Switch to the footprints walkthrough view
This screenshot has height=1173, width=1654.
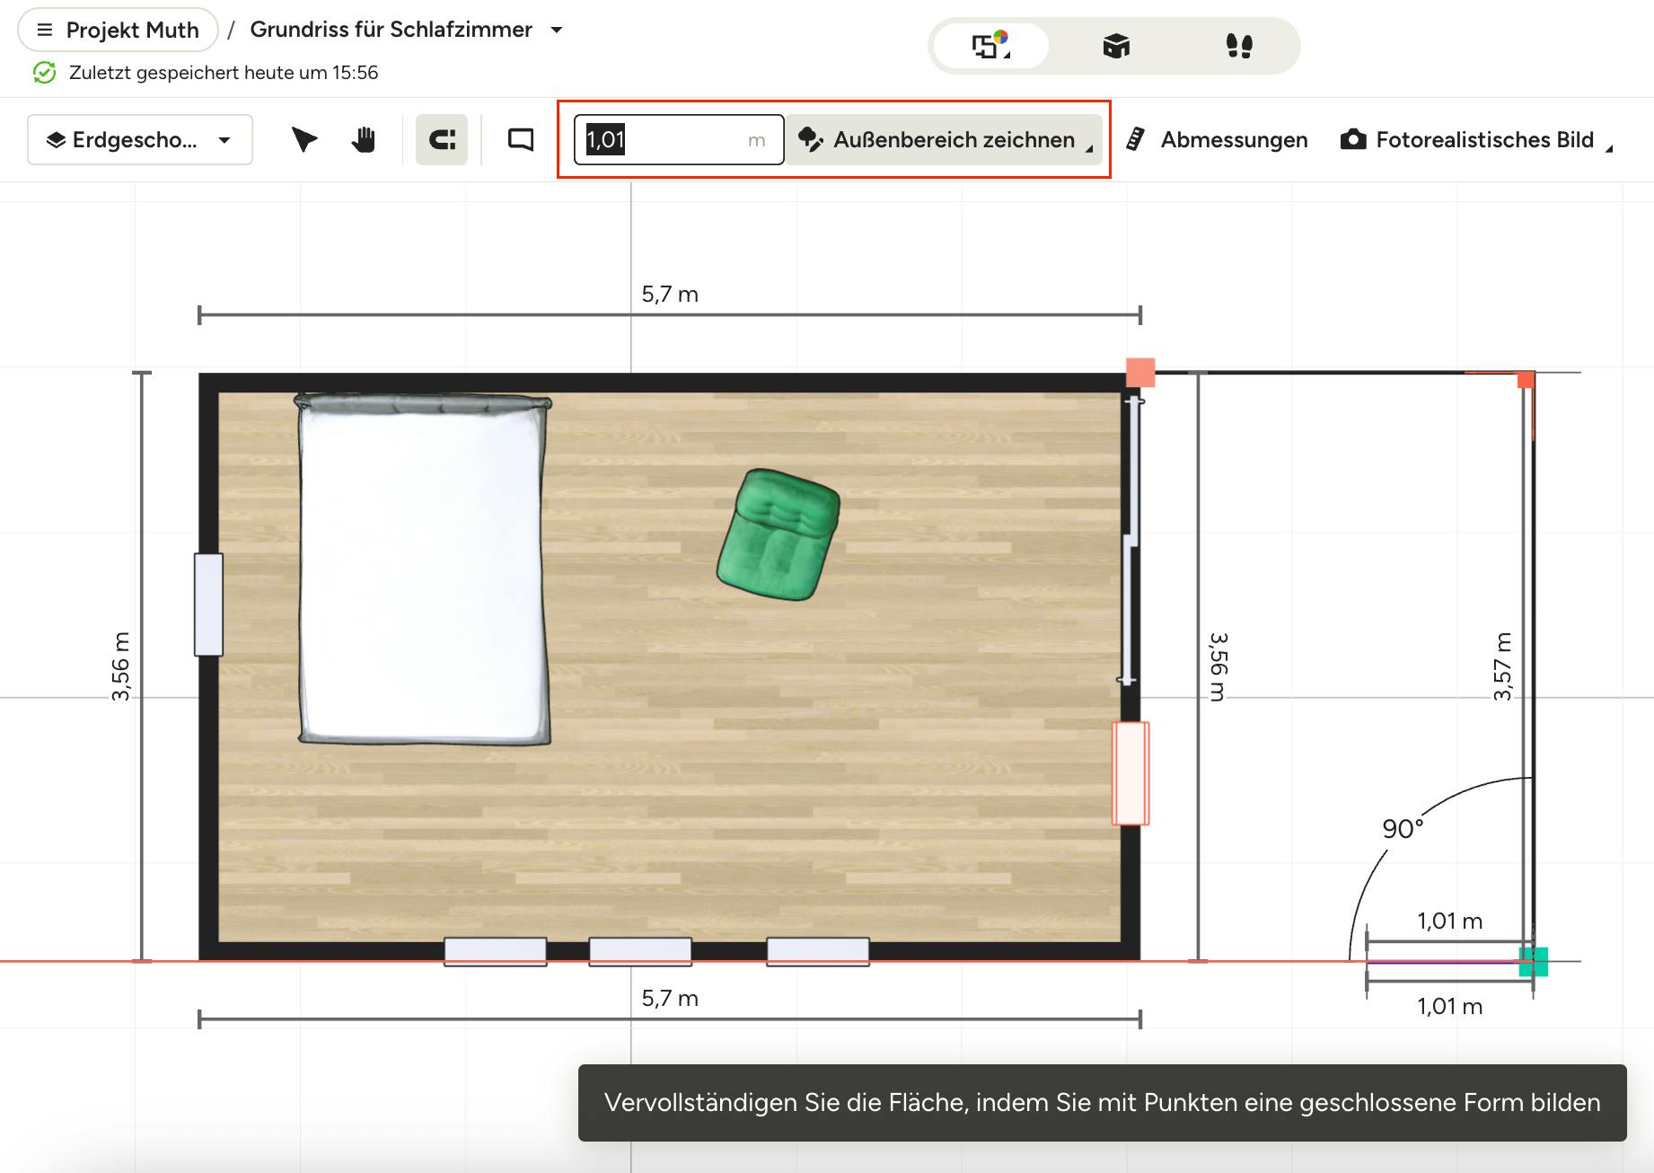click(x=1239, y=45)
